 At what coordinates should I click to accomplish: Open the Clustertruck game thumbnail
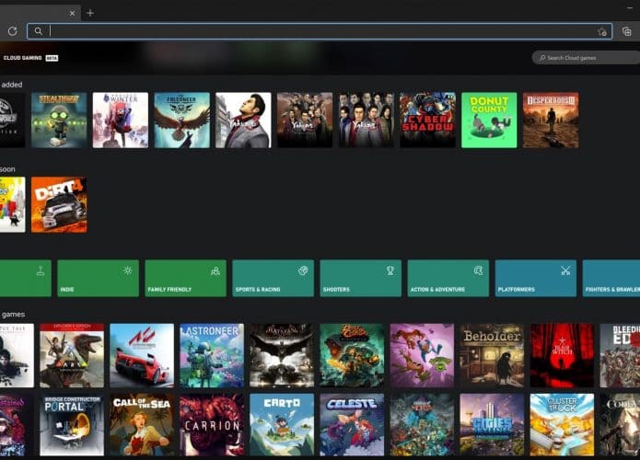click(x=562, y=424)
